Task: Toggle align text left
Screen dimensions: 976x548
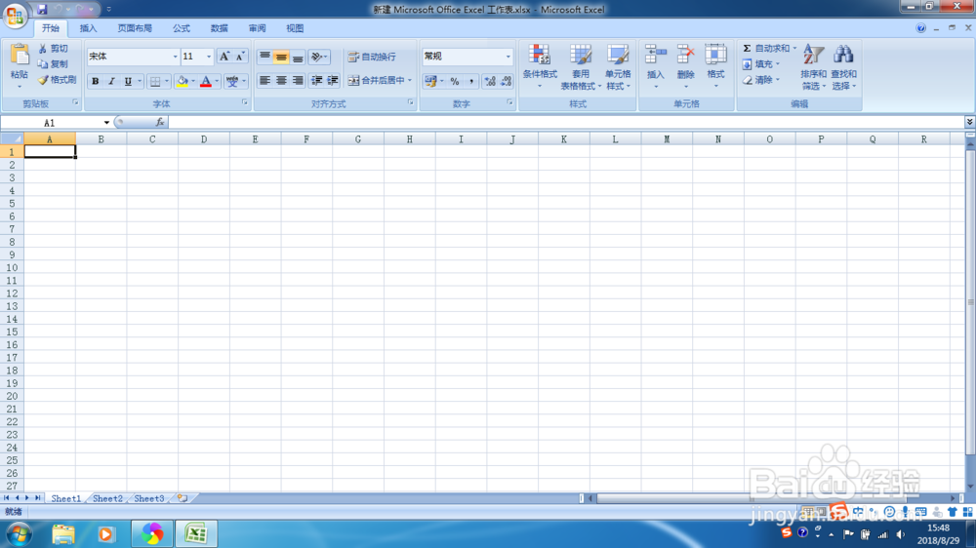Action: coord(264,80)
